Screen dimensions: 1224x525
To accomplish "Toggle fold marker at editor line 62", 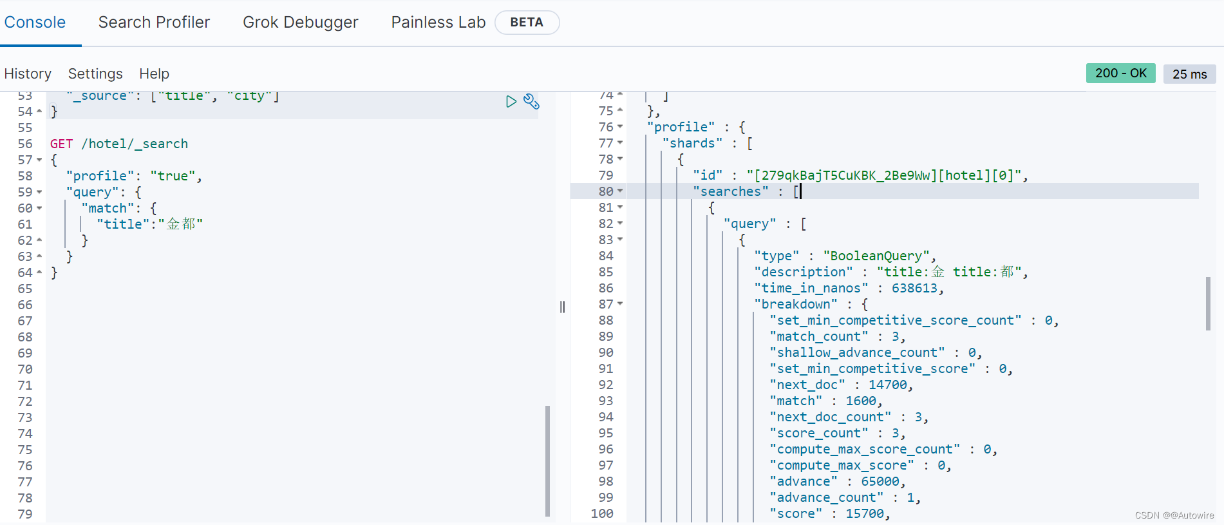I will (39, 240).
